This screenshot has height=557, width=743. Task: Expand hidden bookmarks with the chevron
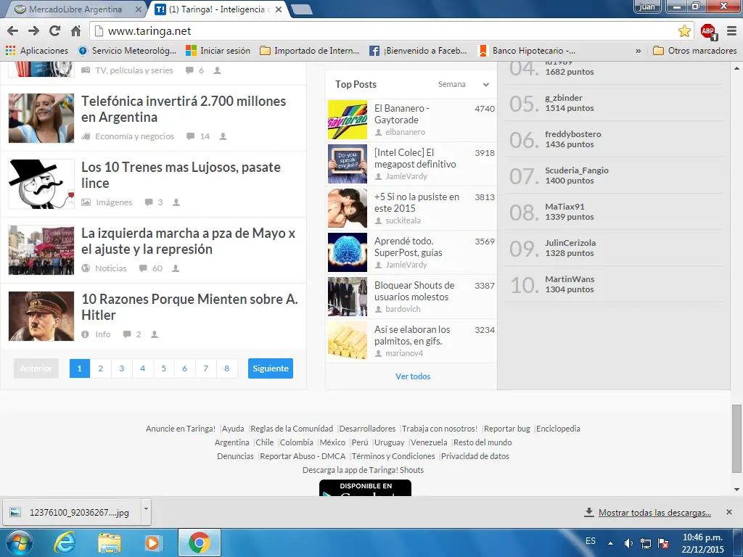pyautogui.click(x=639, y=51)
